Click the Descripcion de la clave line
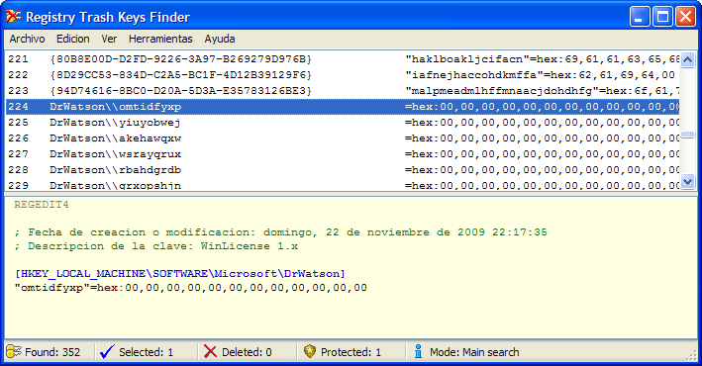Viewport: 702px width, 366px height. (155, 246)
